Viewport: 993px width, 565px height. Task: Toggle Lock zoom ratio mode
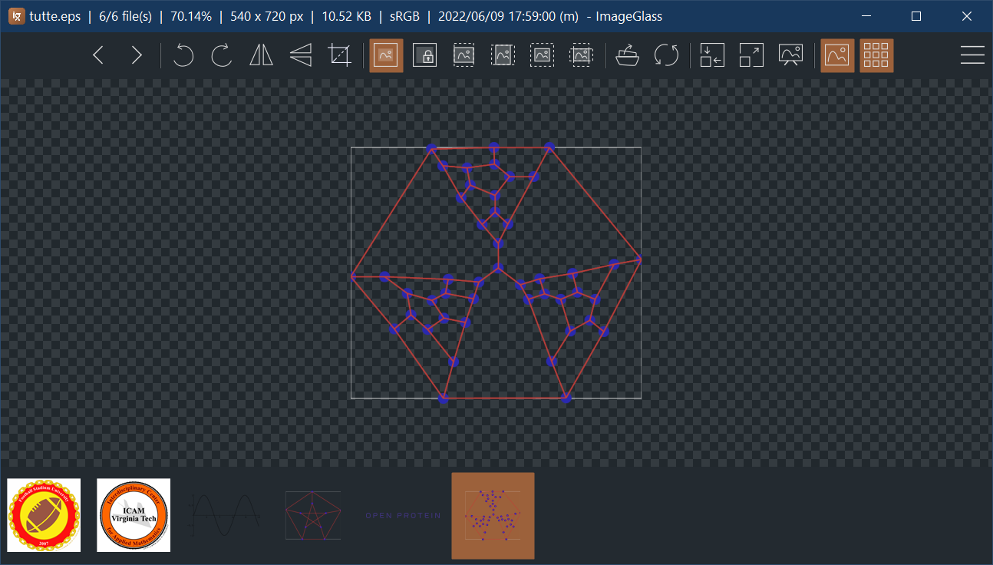point(424,55)
